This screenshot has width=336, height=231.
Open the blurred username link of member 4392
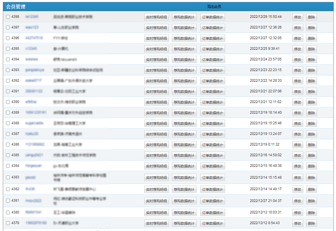(x=34, y=81)
